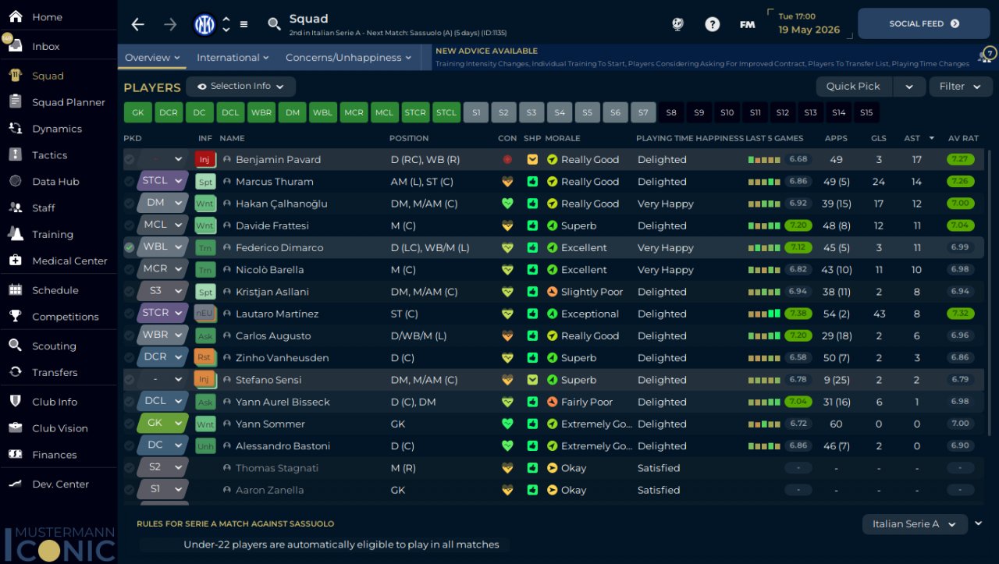Open Finances icon in sidebar
Viewport: 999px width, 564px height.
pos(16,455)
